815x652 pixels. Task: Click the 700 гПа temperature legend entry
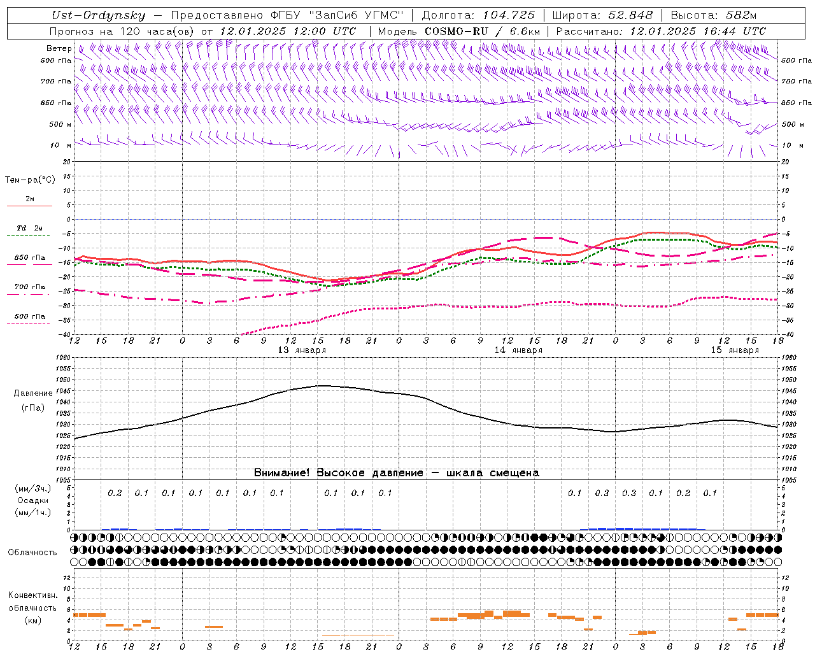[30, 289]
